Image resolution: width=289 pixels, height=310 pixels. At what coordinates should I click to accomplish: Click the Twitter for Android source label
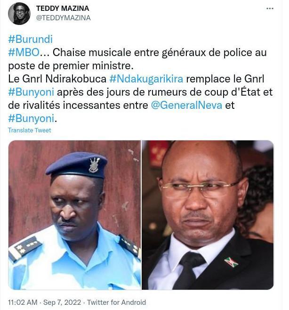pyautogui.click(x=117, y=302)
